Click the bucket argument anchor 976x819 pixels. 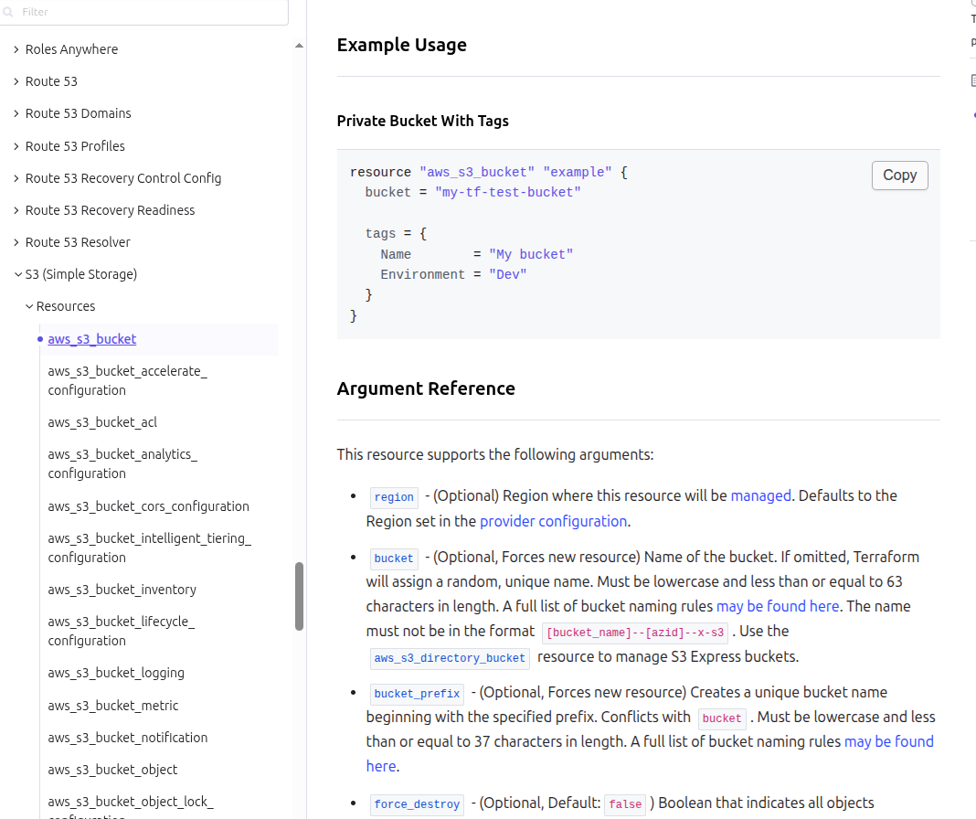click(x=393, y=558)
